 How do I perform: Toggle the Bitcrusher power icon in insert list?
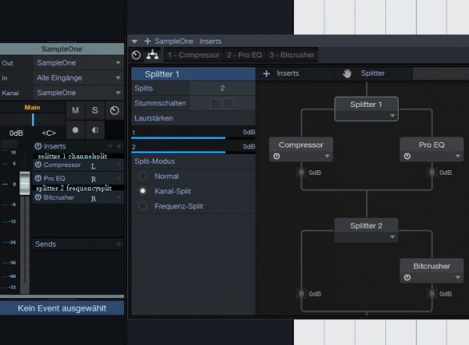38,197
